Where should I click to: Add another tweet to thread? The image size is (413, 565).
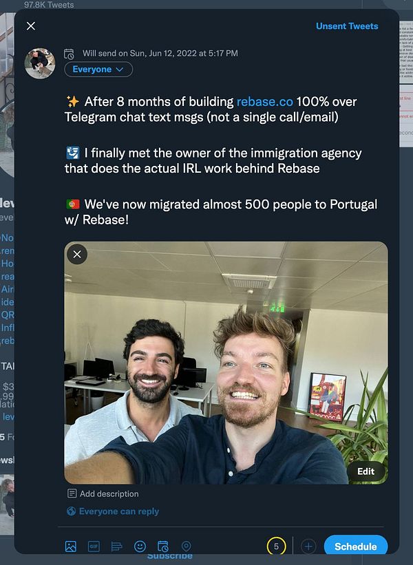pyautogui.click(x=308, y=546)
